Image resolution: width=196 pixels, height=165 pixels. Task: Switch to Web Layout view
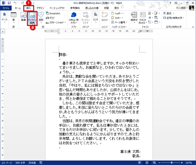(x=154, y=163)
